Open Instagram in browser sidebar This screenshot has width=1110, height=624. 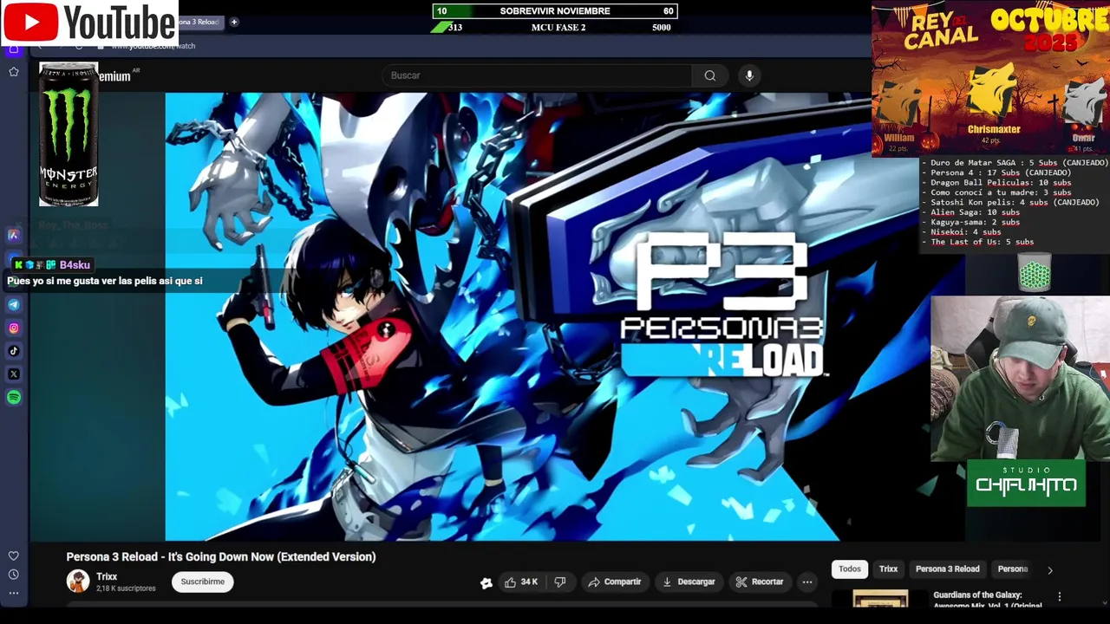(14, 328)
